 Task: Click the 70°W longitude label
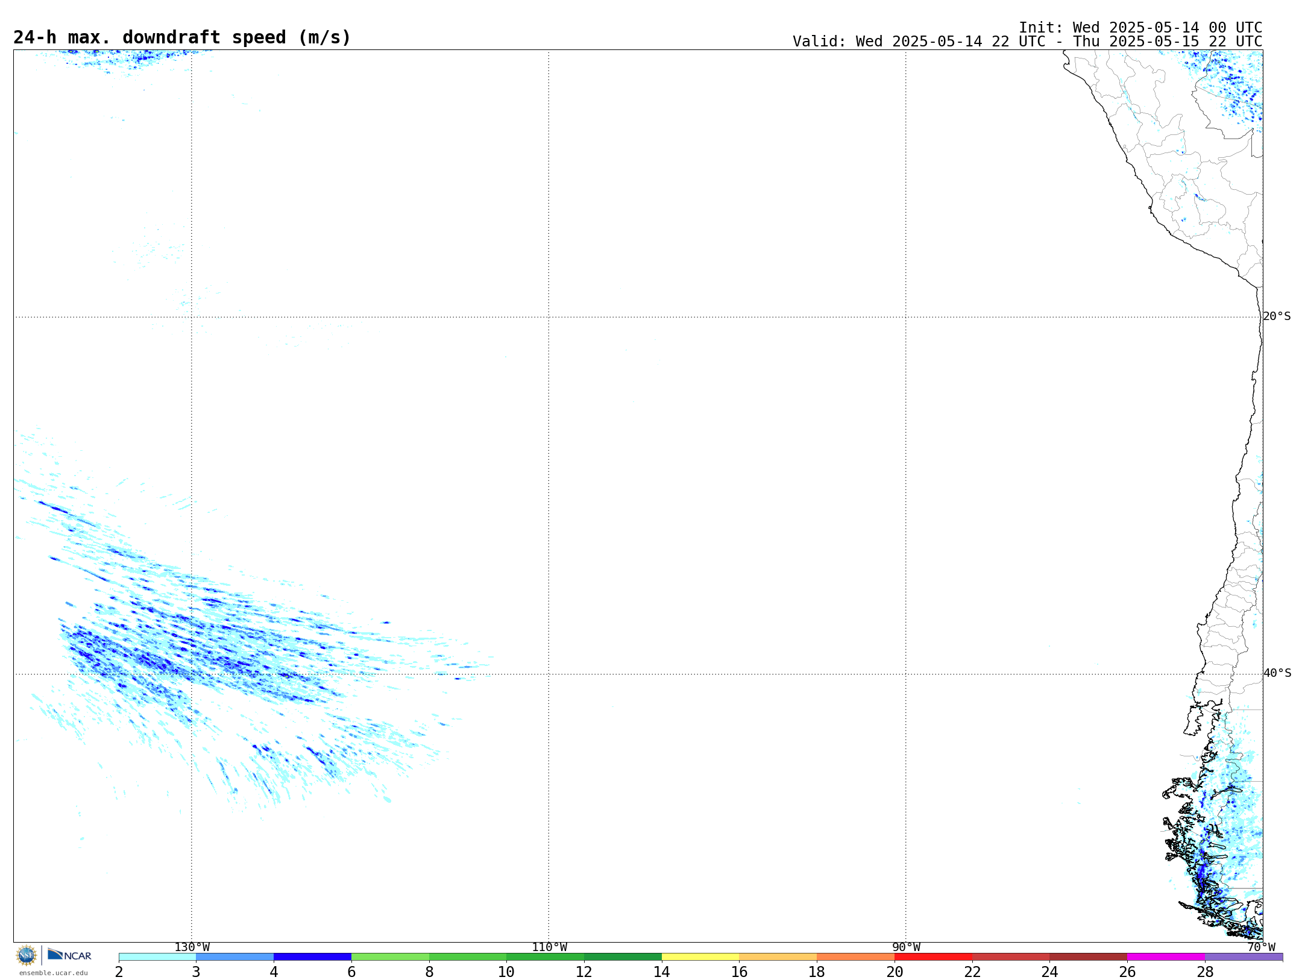(1261, 947)
